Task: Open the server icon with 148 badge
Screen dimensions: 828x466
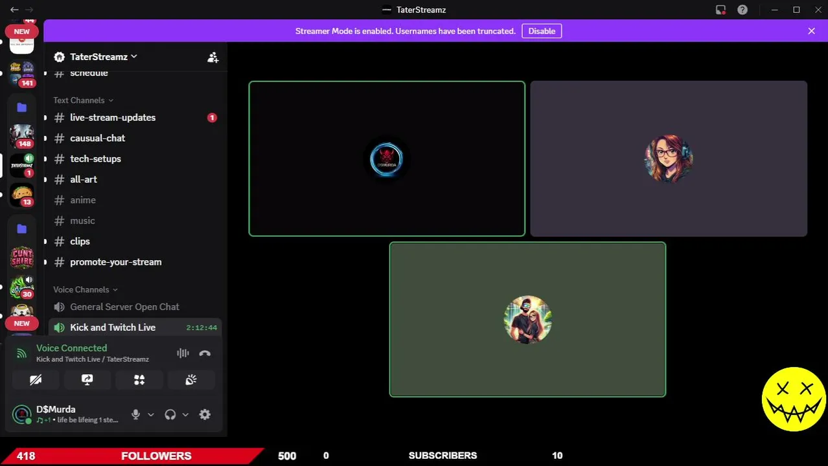Action: tap(22, 136)
